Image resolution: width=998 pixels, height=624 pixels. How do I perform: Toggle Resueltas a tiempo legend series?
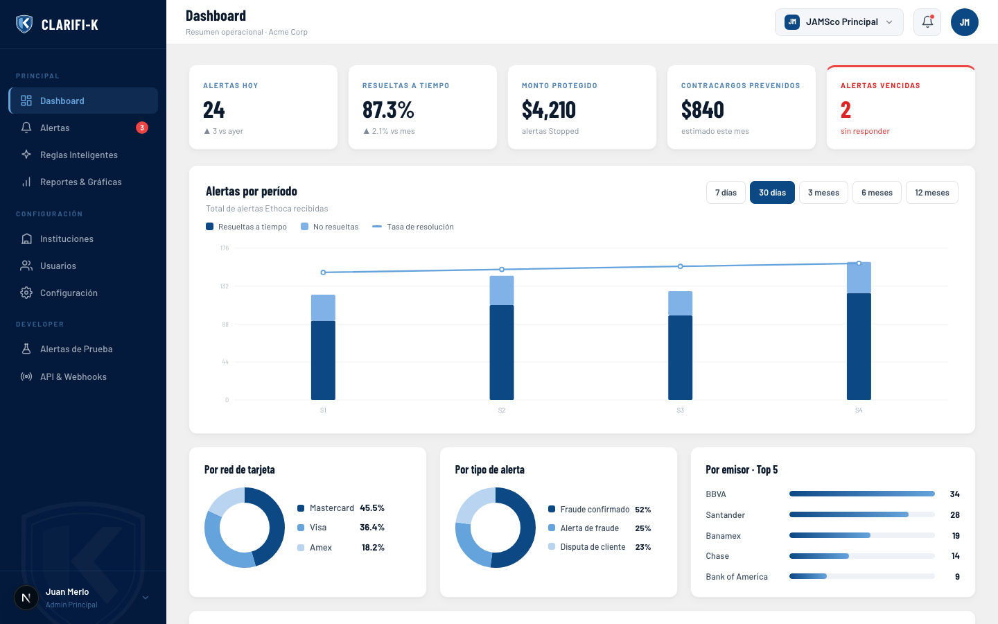[x=246, y=227]
